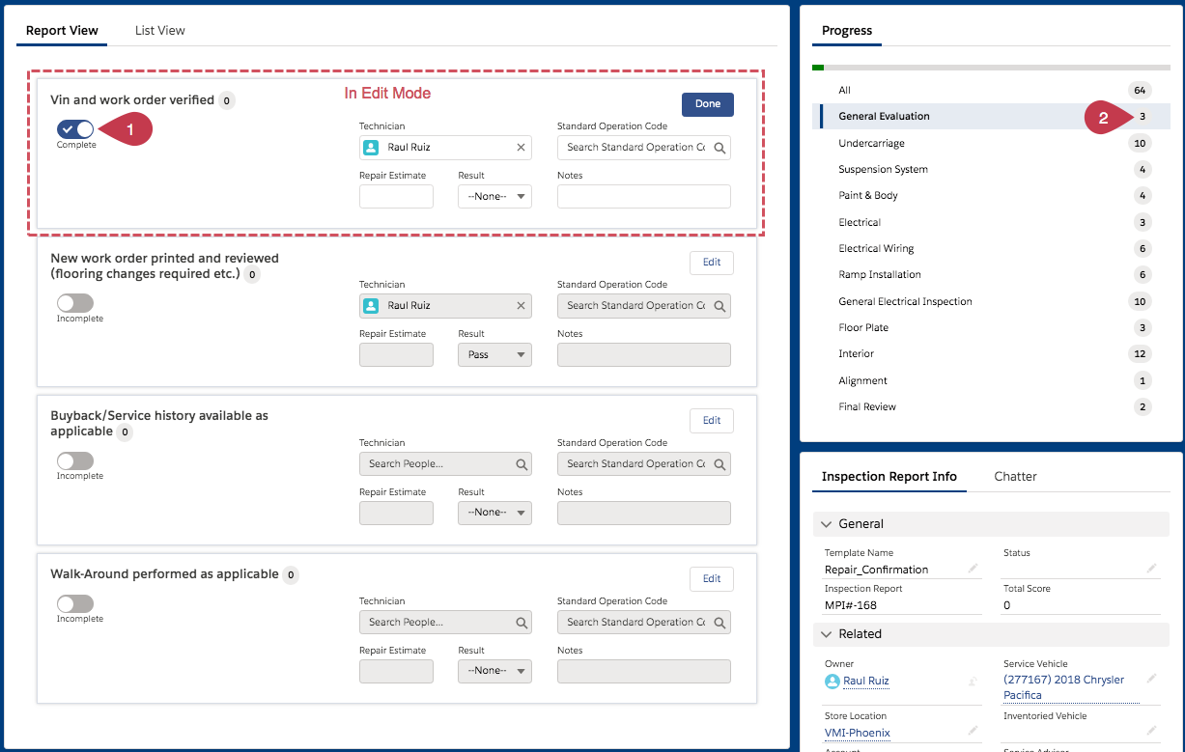The image size is (1185, 752).
Task: Click search icon in Vin row Standard Operation Code
Action: [719, 148]
